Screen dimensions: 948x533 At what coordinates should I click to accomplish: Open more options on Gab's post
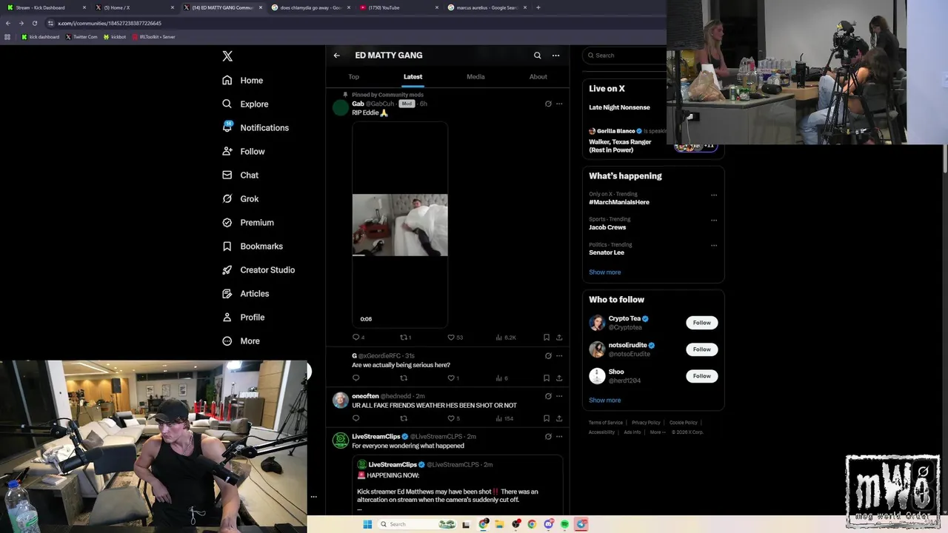click(559, 104)
